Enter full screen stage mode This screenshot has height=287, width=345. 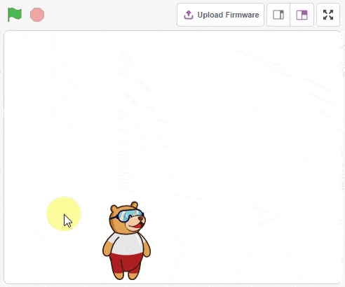[x=328, y=15]
